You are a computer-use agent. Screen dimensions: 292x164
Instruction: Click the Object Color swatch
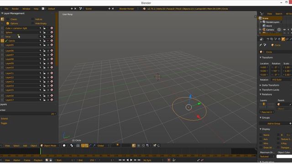284,157
